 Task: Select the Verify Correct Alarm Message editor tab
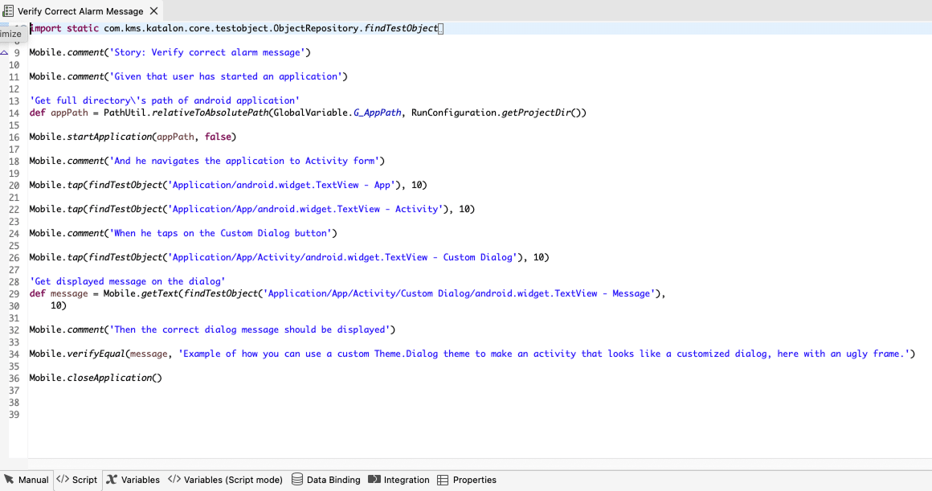80,10
